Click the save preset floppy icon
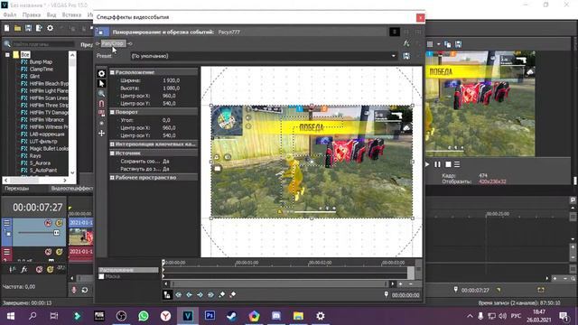The image size is (578, 325). click(x=406, y=56)
